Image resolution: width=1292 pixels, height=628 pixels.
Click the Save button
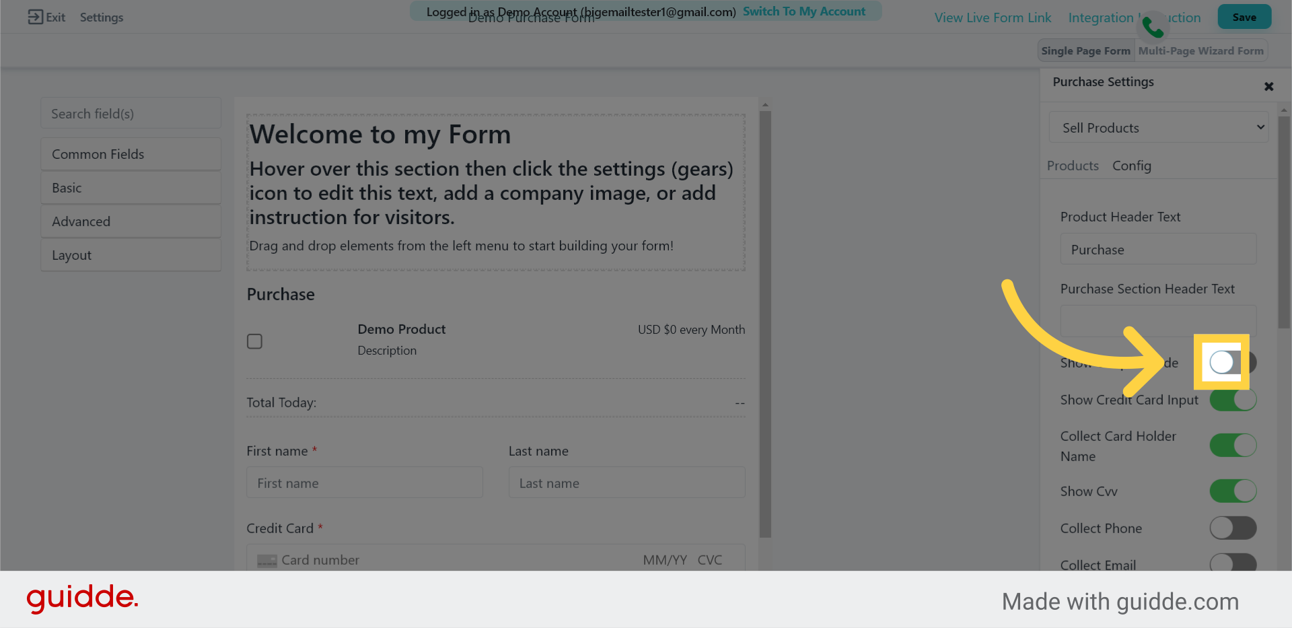1244,18
